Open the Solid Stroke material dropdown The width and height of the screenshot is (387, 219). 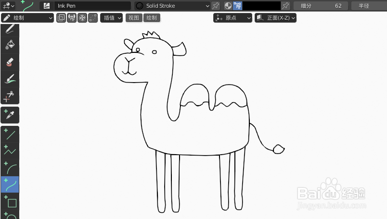click(172, 6)
